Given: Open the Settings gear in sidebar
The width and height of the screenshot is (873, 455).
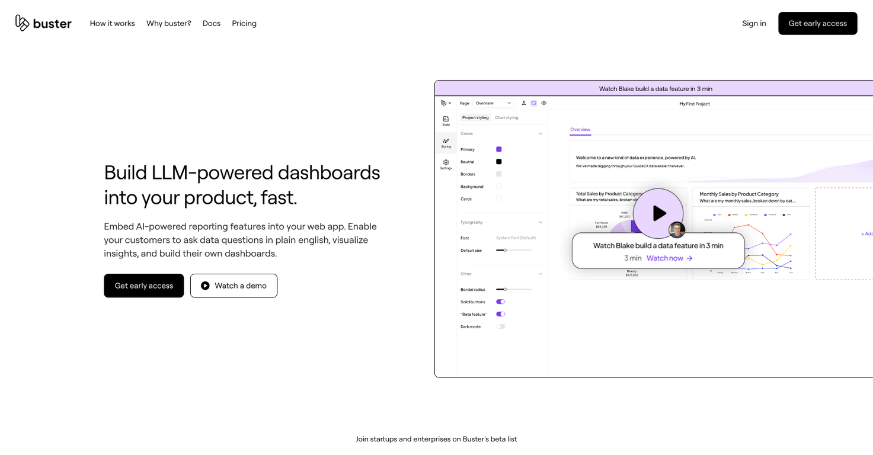Looking at the screenshot, I should [446, 164].
